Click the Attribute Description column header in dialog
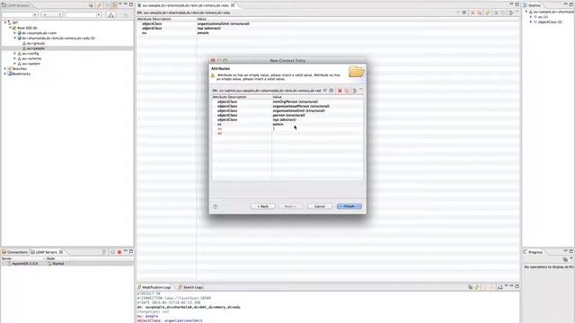Image resolution: width=575 pixels, height=323 pixels. (x=242, y=97)
